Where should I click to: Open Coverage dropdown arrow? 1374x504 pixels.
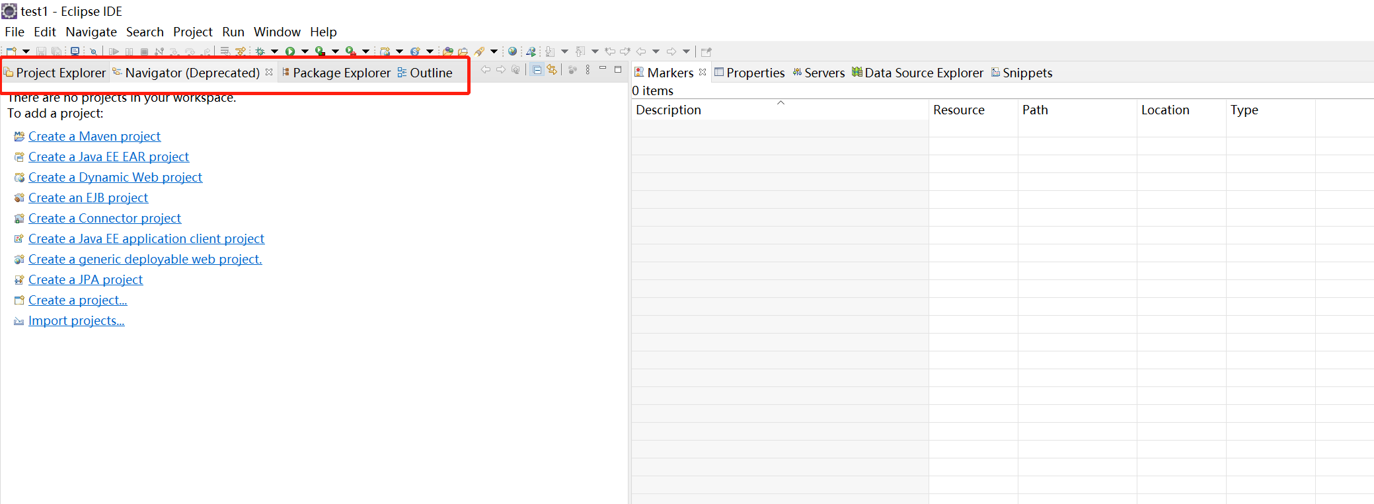tap(335, 51)
